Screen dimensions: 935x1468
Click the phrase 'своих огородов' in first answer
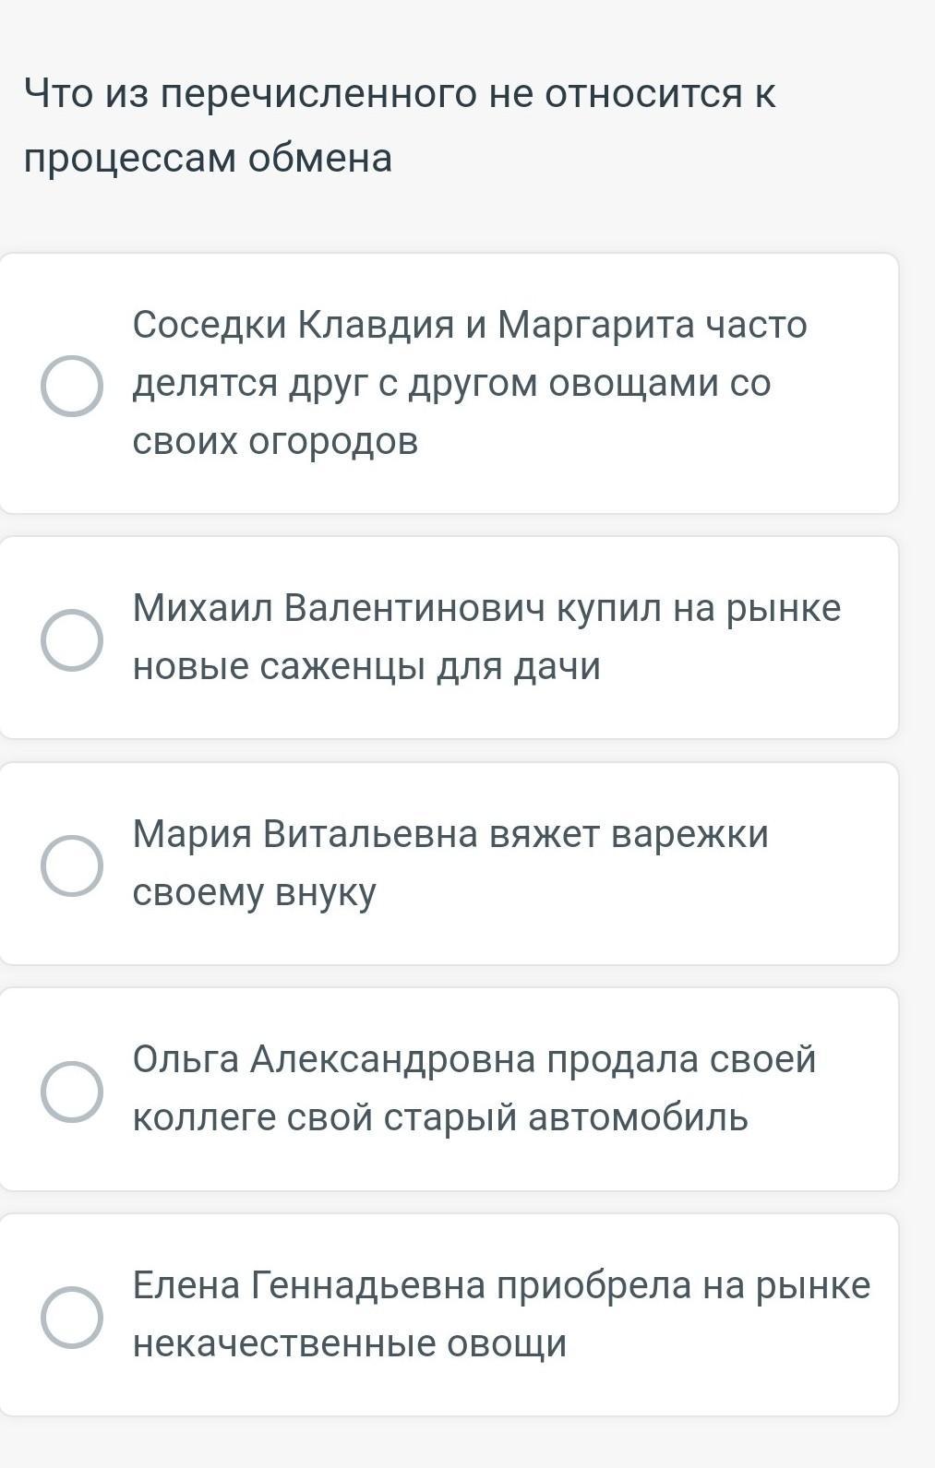coord(275,441)
